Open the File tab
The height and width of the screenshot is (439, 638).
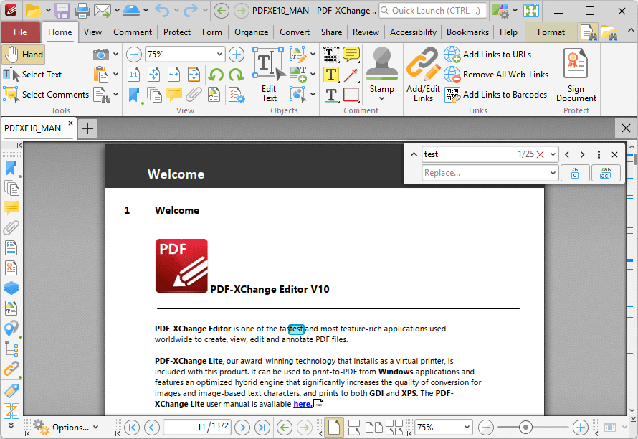[20, 32]
